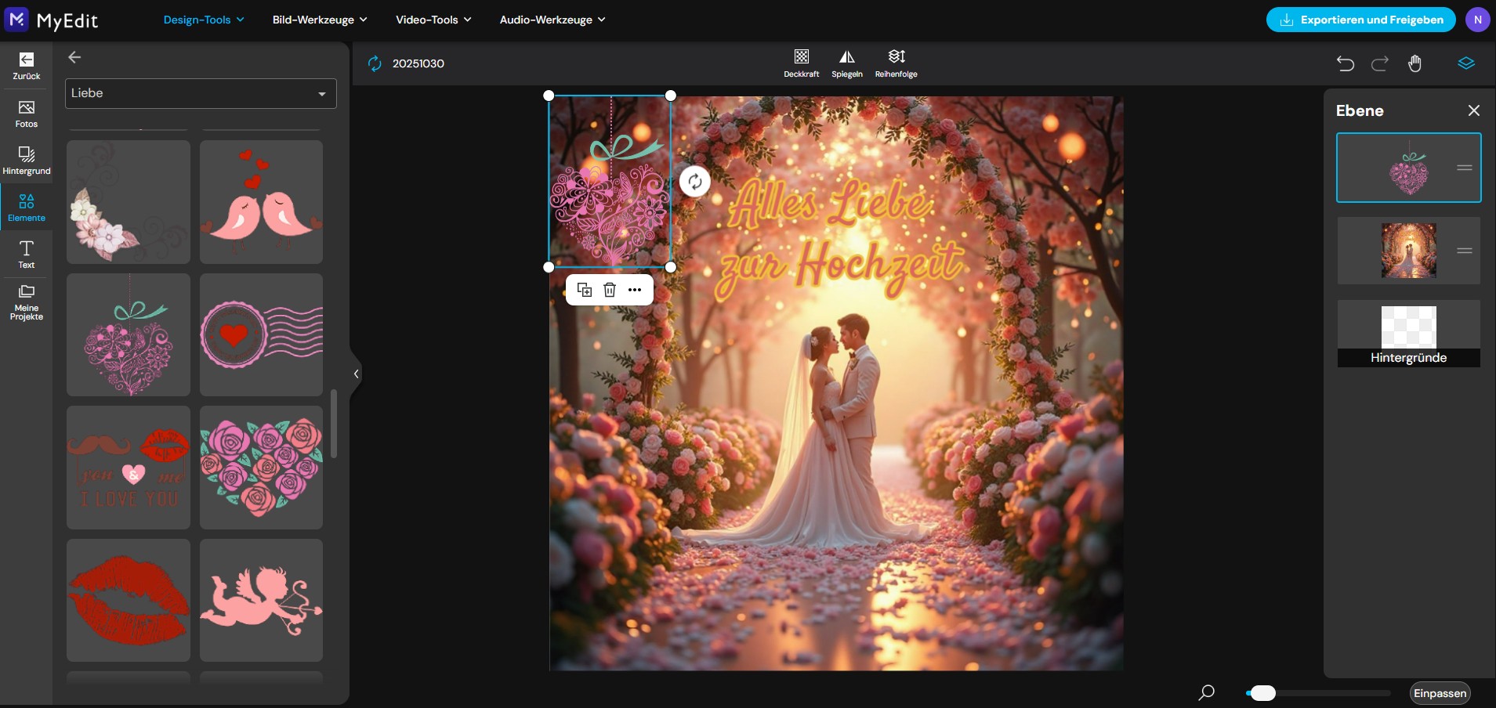This screenshot has width=1496, height=708.
Task: Toggle the layers panel icon
Action: [x=1465, y=63]
